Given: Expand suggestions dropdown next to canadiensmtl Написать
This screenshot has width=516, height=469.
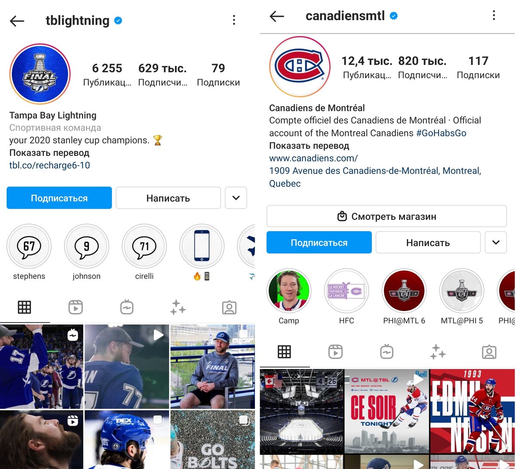Looking at the screenshot, I should pyautogui.click(x=496, y=242).
